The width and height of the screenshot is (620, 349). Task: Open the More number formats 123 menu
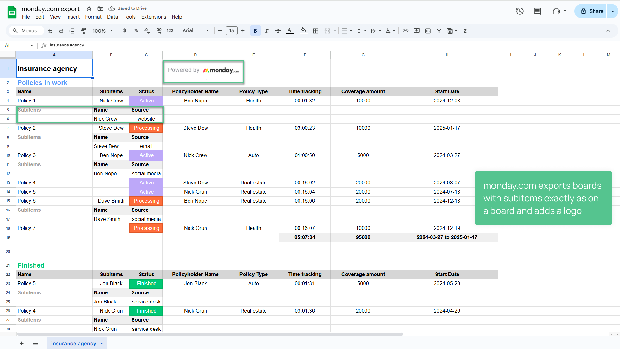170,31
